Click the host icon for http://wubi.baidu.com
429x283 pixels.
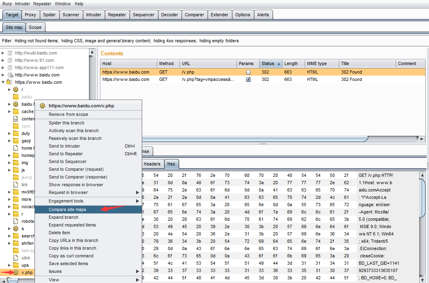click(x=10, y=53)
